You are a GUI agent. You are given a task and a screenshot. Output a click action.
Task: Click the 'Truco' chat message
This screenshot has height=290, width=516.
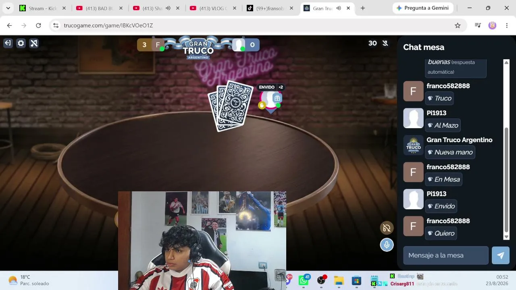point(439,98)
